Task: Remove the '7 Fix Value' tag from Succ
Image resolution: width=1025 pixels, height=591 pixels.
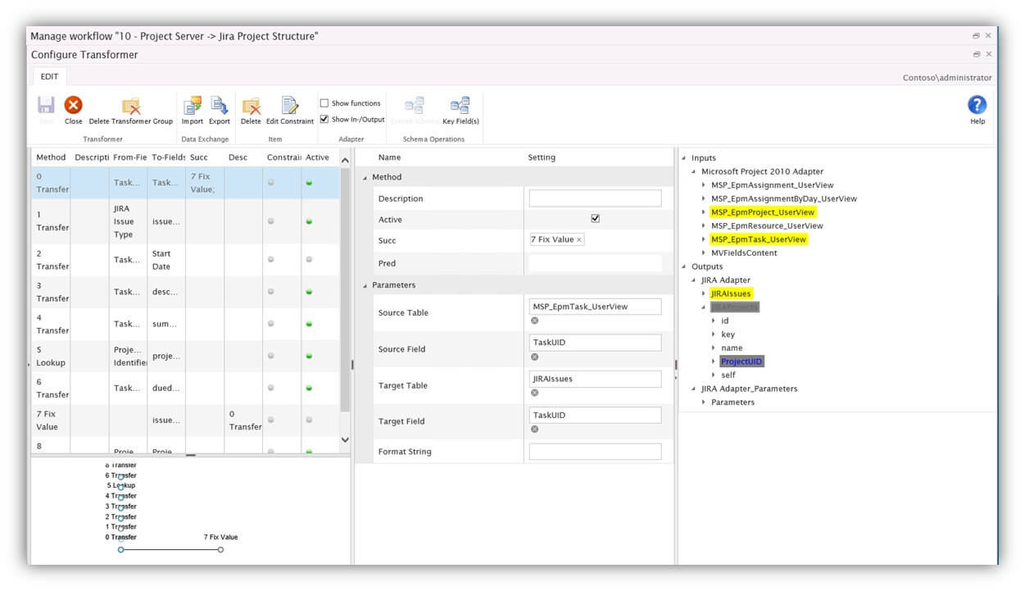Action: [579, 240]
